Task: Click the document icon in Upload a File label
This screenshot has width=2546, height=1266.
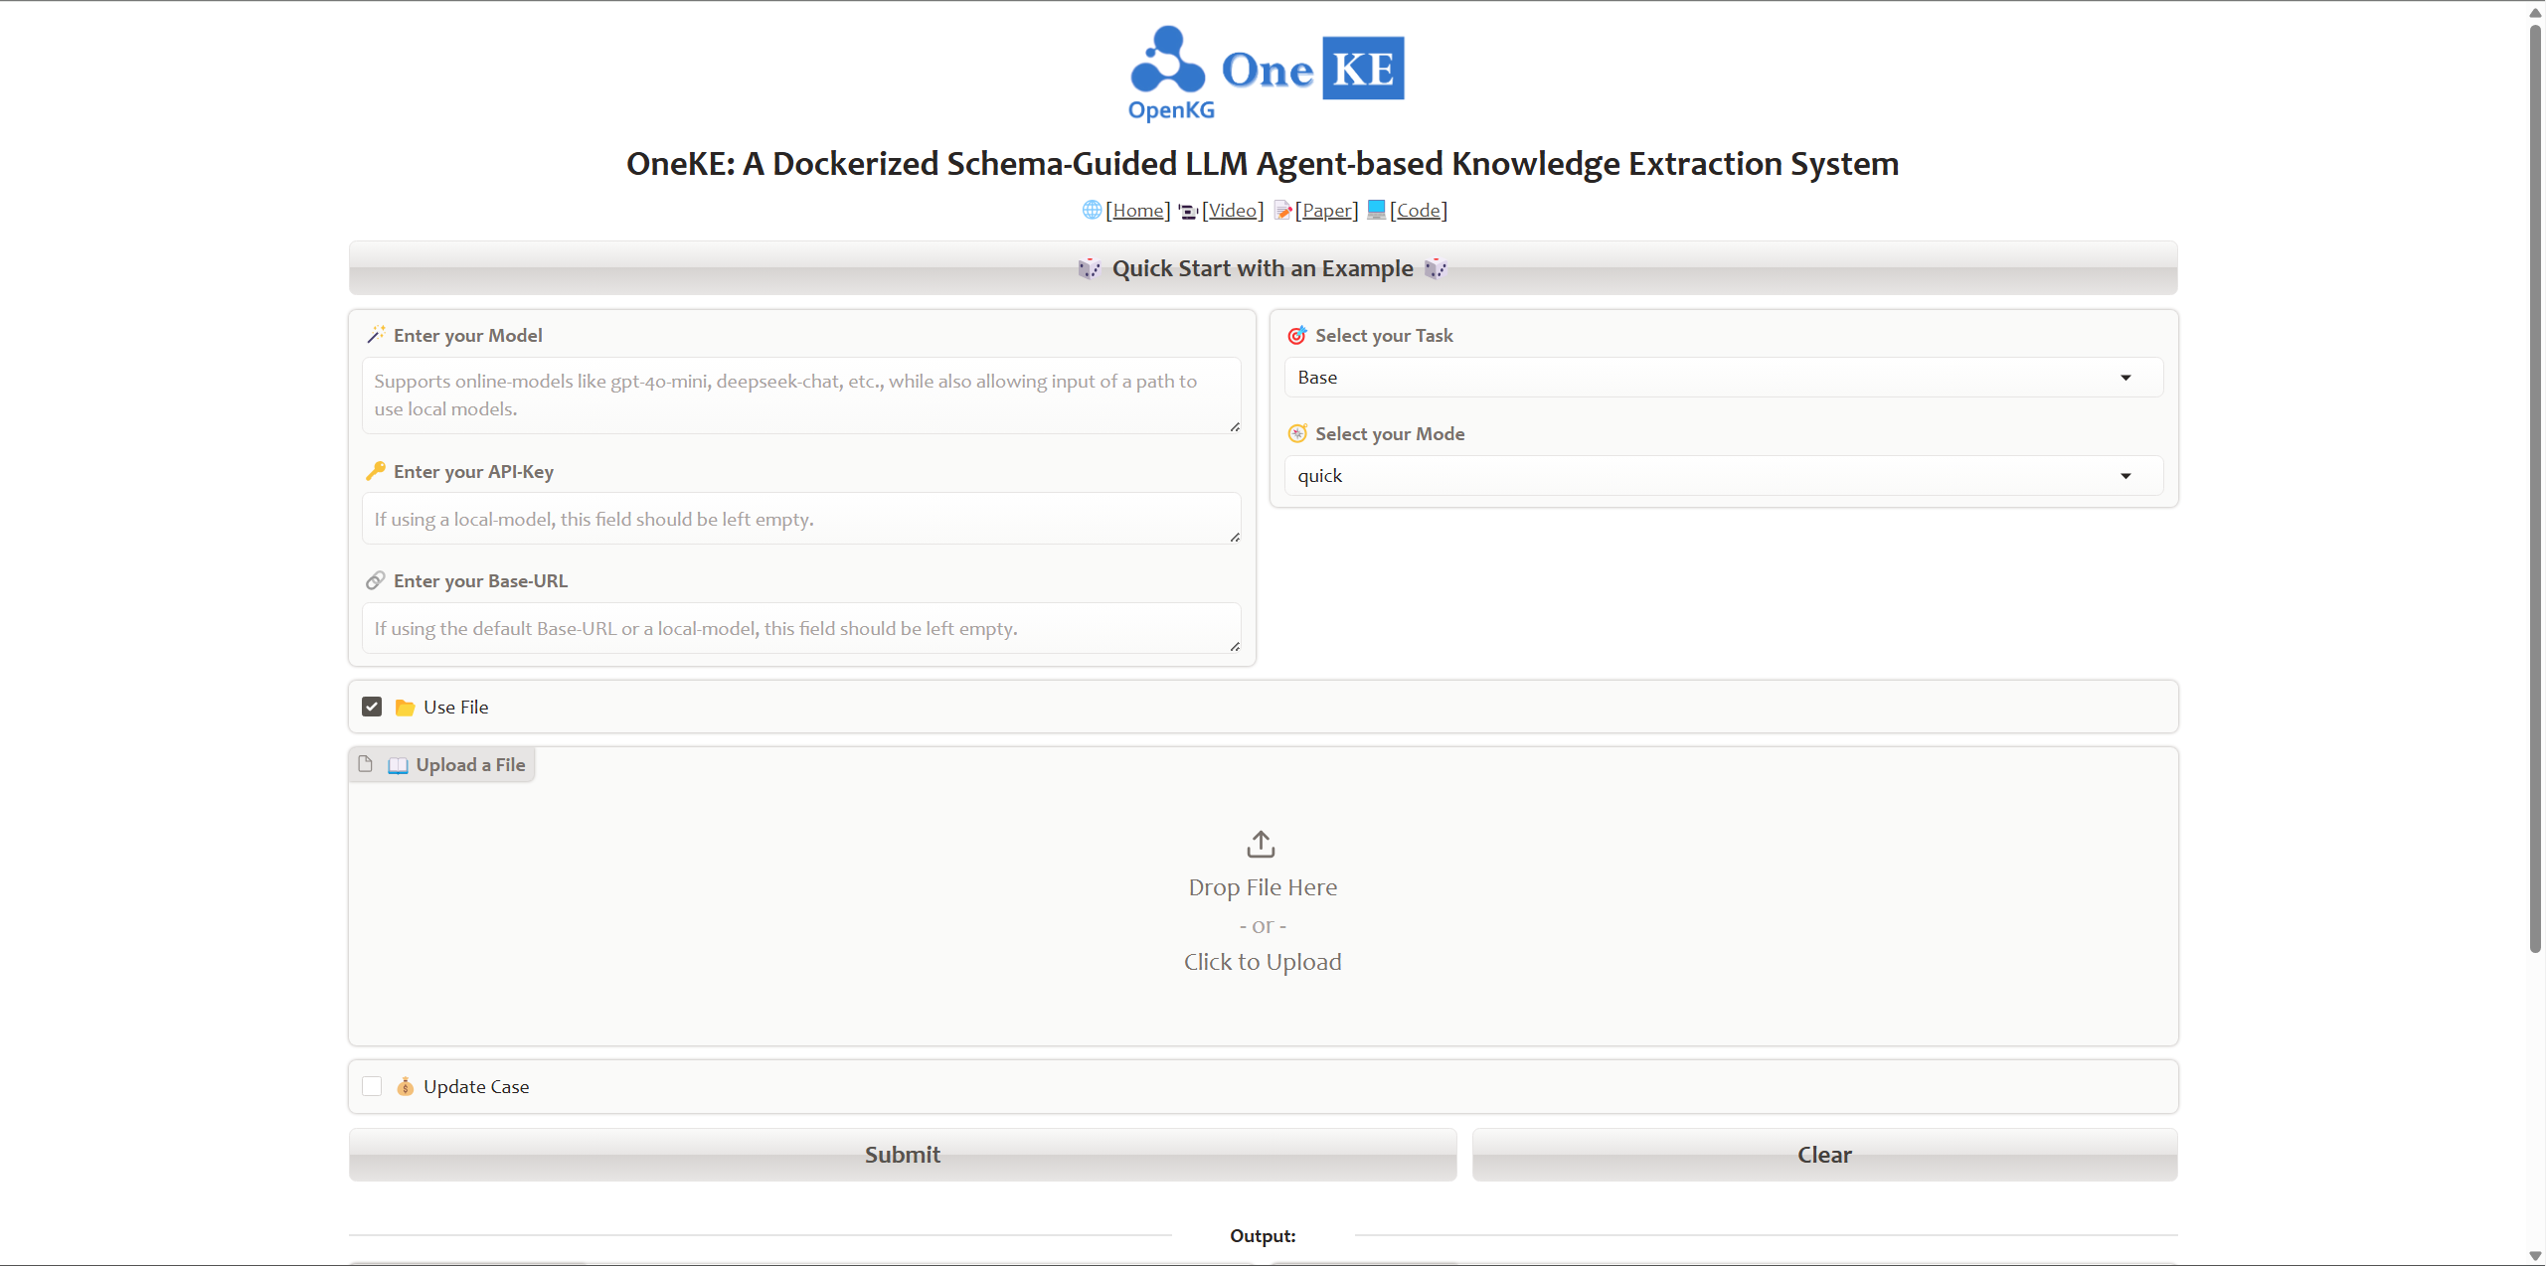Action: point(366,764)
